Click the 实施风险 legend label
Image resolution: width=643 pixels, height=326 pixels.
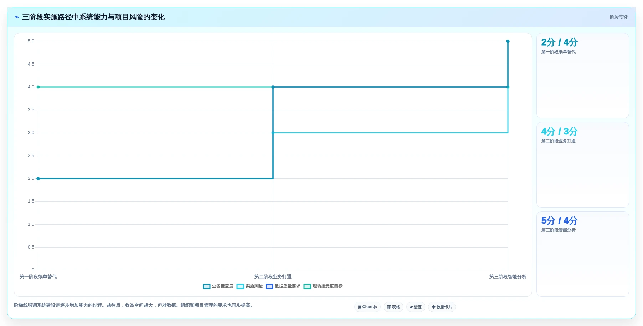tap(254, 286)
